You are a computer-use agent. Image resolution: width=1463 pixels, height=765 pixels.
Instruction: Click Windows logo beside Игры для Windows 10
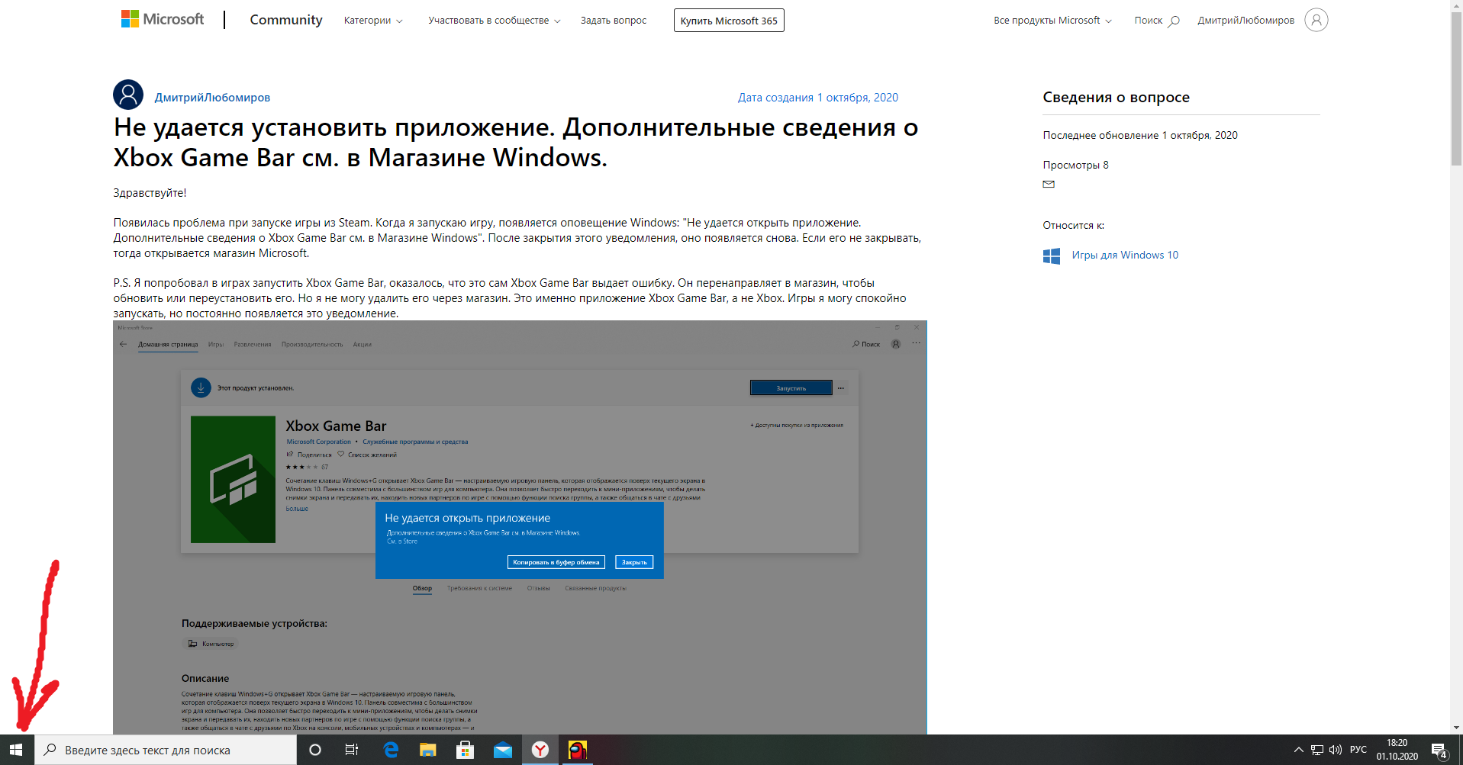[x=1052, y=256]
